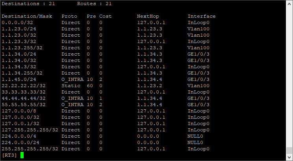Click the [RT3] prompt text

coord(9,155)
